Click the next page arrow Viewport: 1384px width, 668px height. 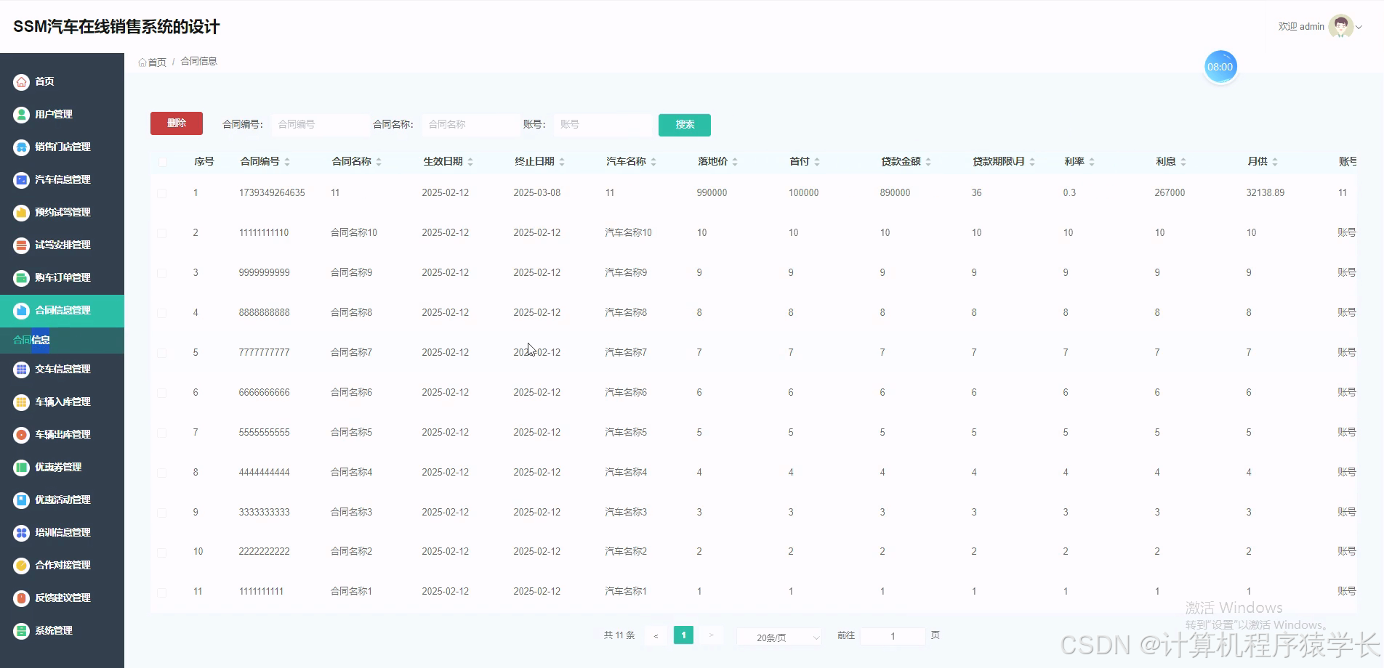pos(711,635)
